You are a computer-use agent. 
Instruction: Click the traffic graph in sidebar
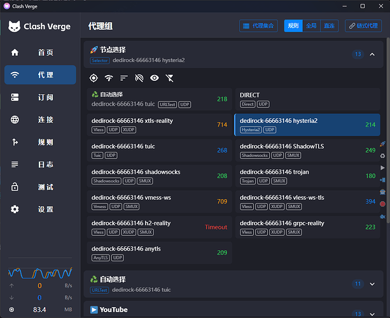(x=40, y=273)
